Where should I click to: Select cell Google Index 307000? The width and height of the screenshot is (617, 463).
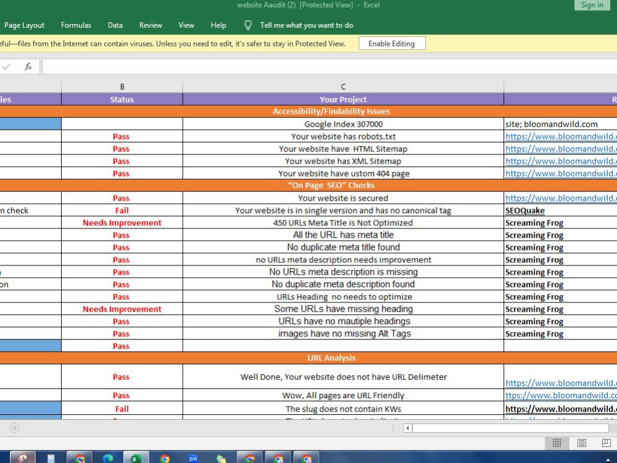[343, 124]
